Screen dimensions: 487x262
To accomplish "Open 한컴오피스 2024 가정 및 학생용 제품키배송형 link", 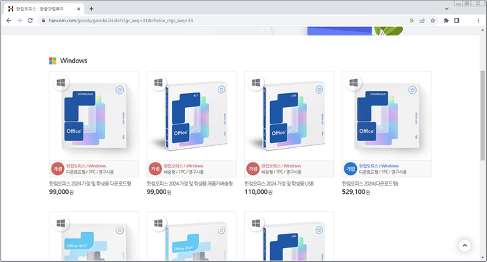I will click(x=190, y=183).
